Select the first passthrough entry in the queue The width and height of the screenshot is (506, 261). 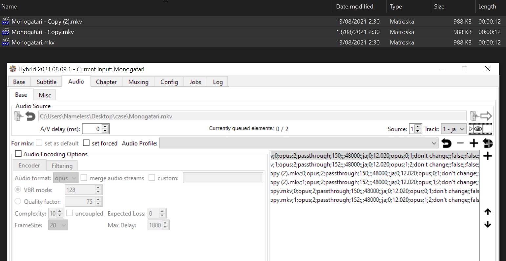(374, 156)
